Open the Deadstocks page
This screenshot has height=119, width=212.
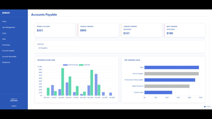pos(6,62)
